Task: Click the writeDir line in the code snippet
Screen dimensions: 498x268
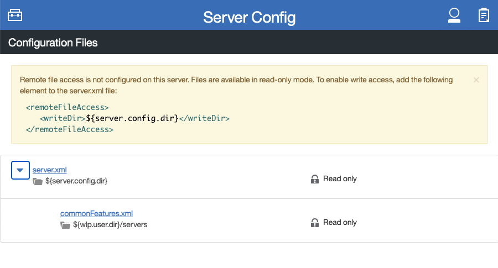Action: [134, 118]
